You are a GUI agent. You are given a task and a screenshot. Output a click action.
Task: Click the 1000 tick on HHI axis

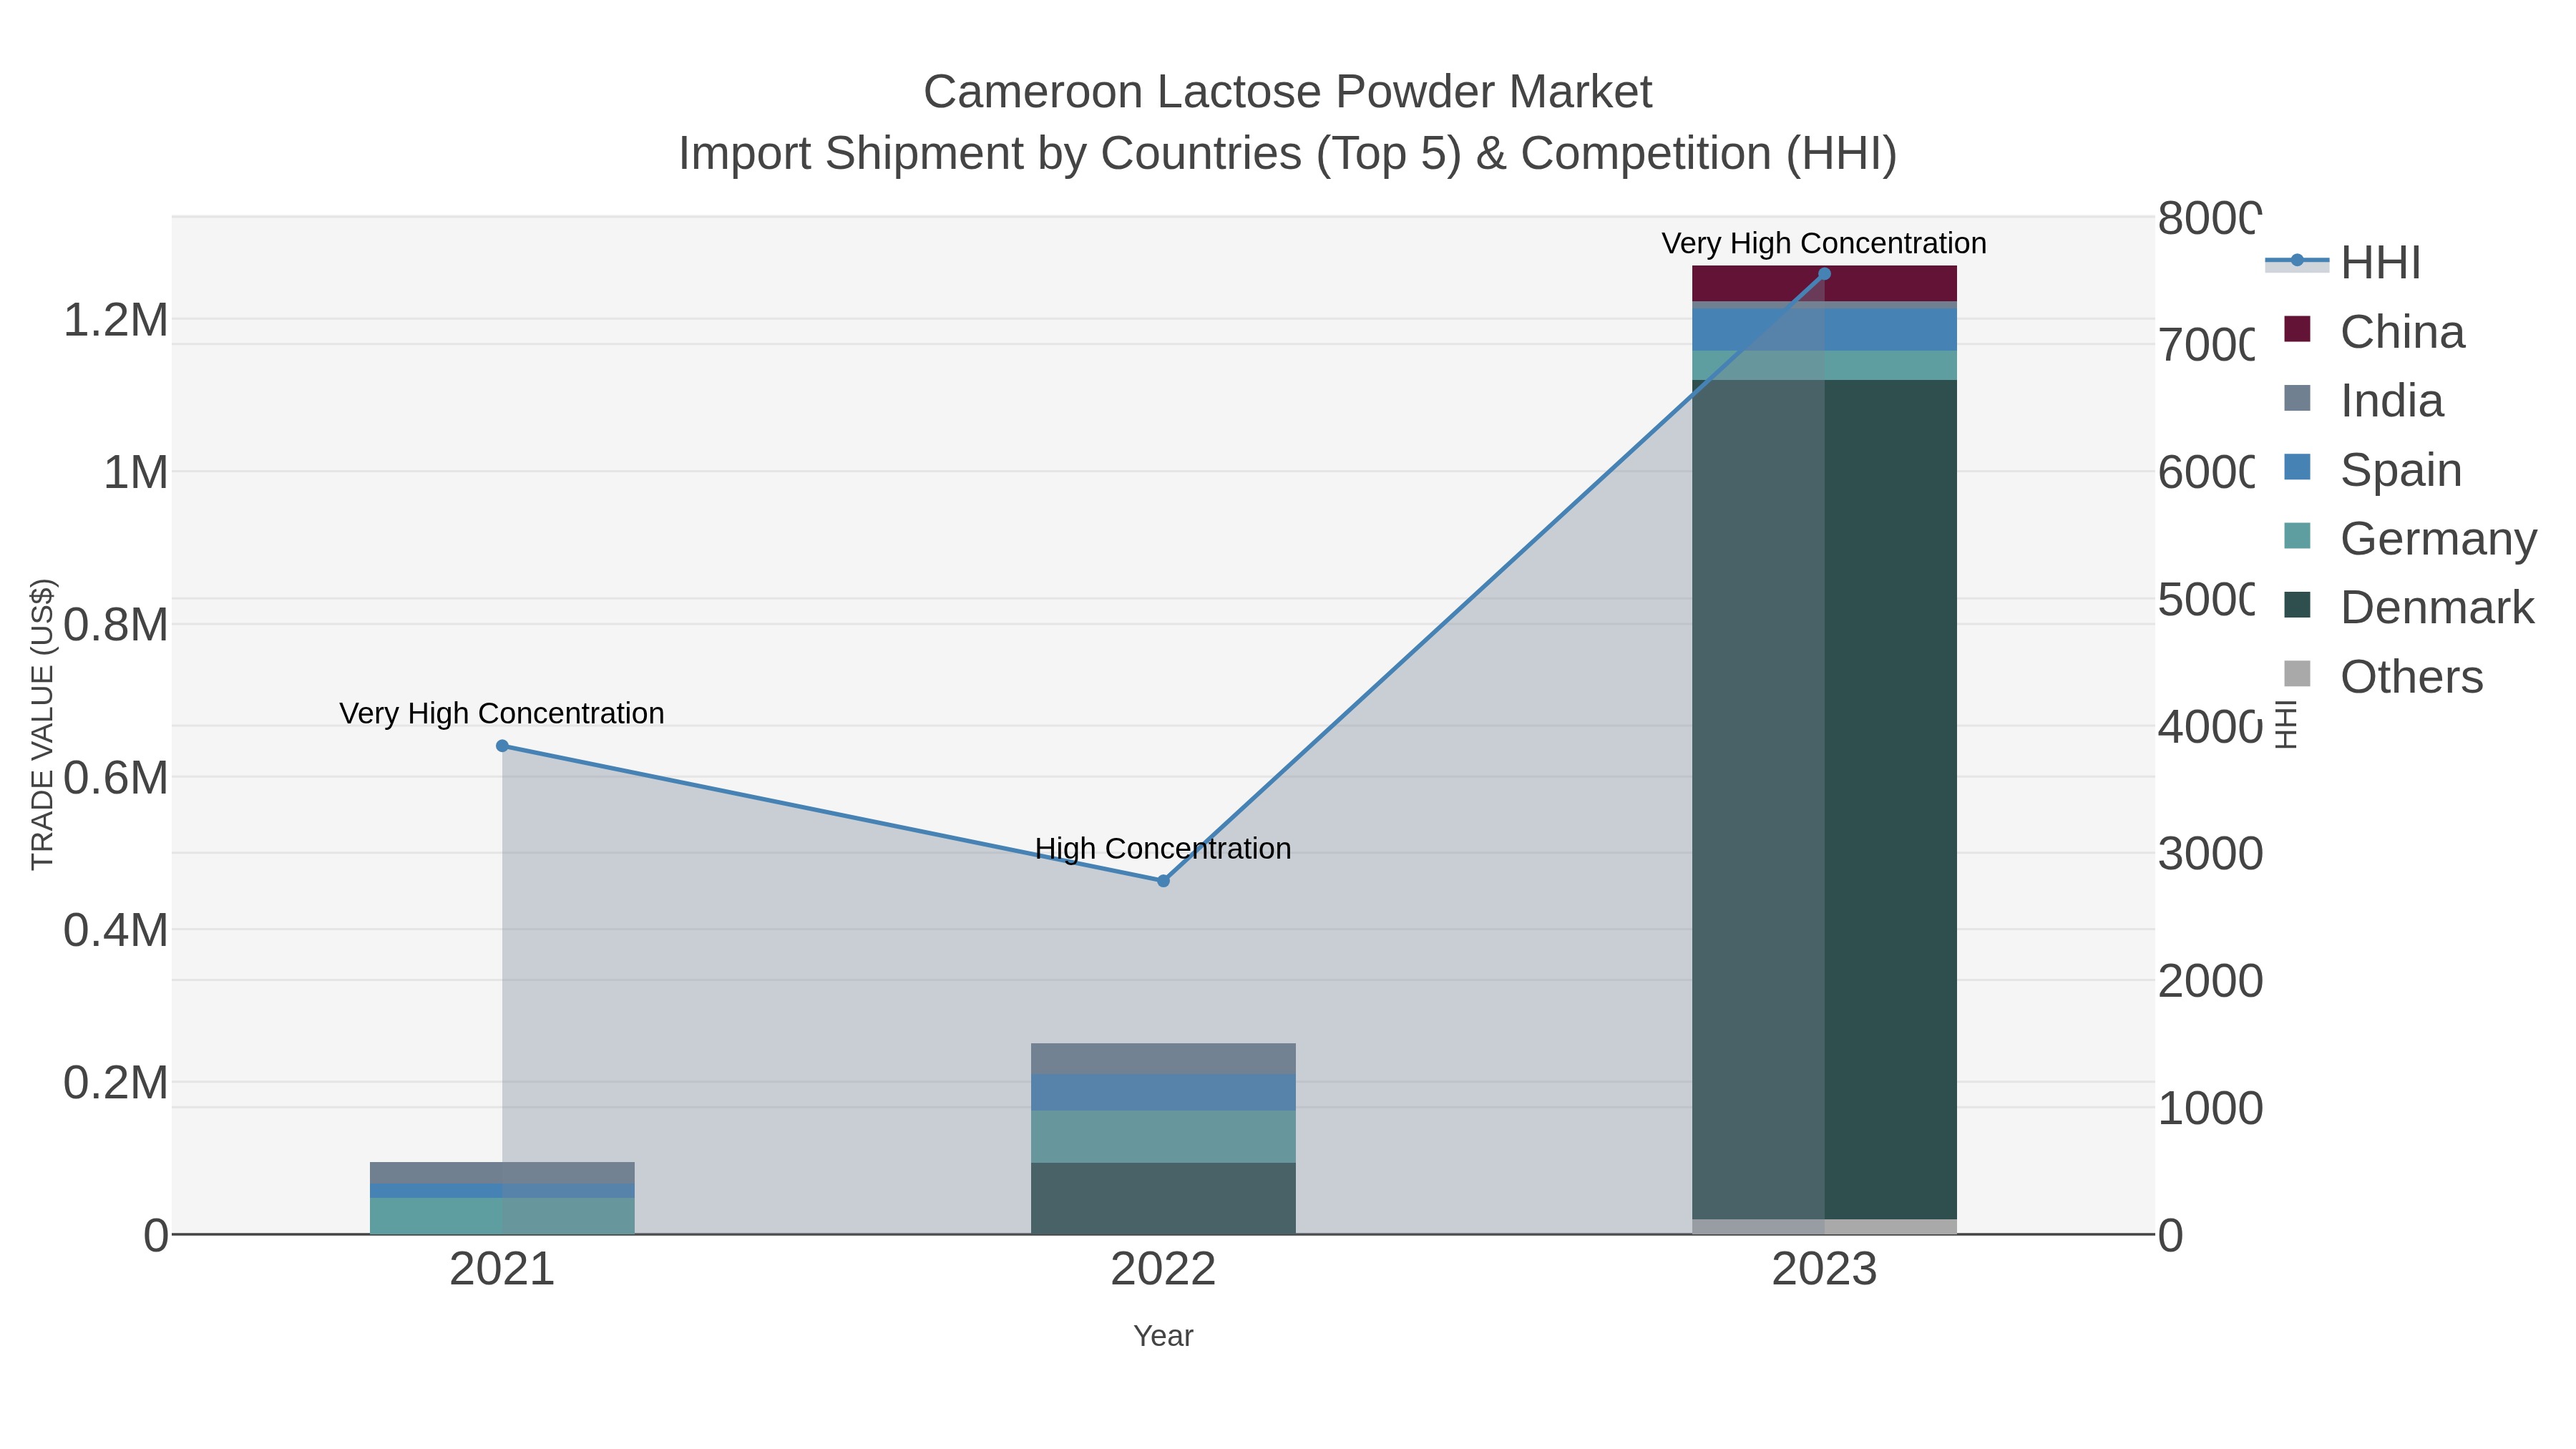click(x=2210, y=1108)
